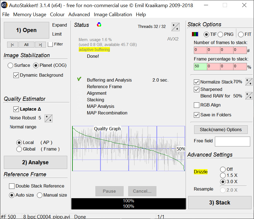Adjust the Blend RAW percentage stepper
Image resolution: width=254 pixels, height=219 pixels.
249,96
